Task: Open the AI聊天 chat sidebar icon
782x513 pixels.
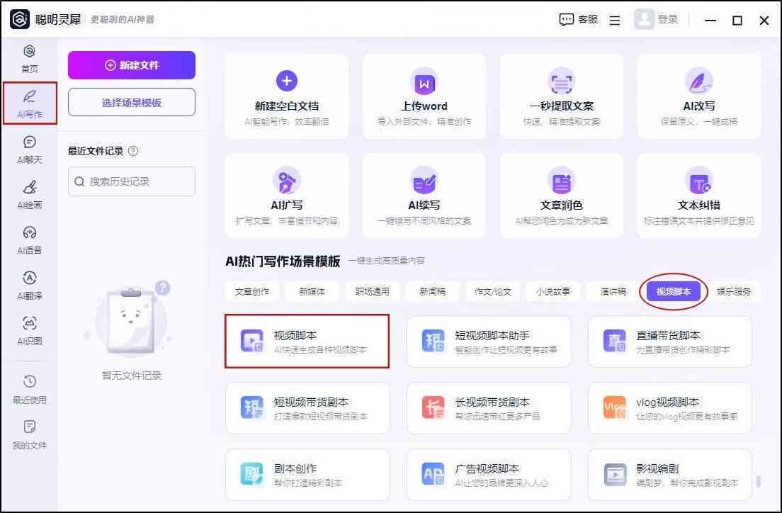Action: (x=30, y=142)
